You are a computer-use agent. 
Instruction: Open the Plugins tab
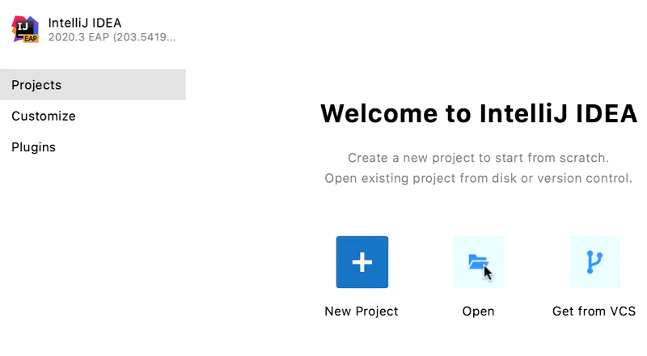[33, 147]
